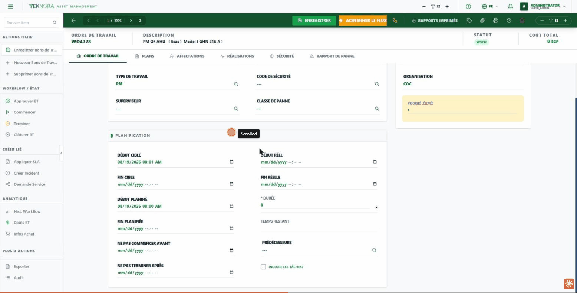Viewport: 577px width, 293px height.
Task: Open the help question mark icon
Action: (x=468, y=6)
